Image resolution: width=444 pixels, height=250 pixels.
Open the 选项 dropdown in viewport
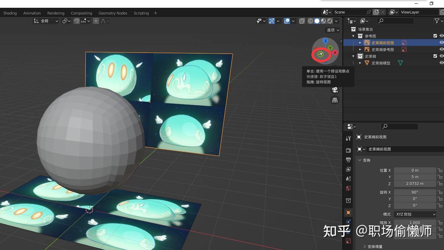(x=333, y=30)
